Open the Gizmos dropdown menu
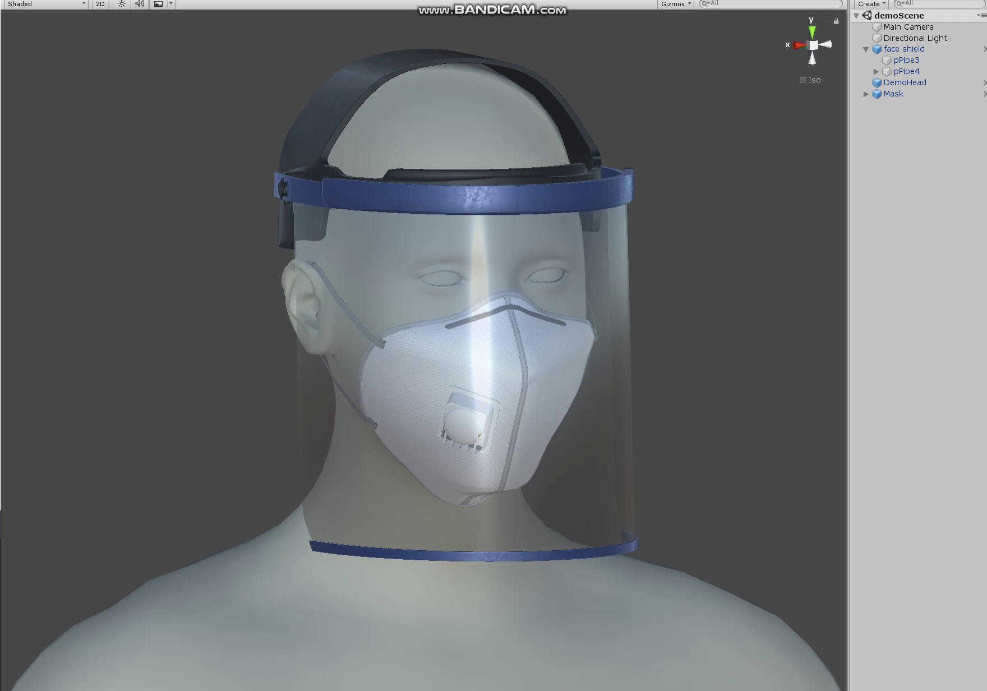 coord(676,4)
